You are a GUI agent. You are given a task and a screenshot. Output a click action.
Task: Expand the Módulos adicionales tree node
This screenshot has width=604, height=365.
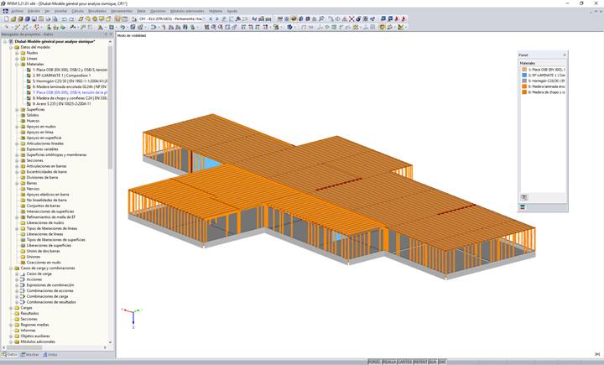pyautogui.click(x=11, y=342)
